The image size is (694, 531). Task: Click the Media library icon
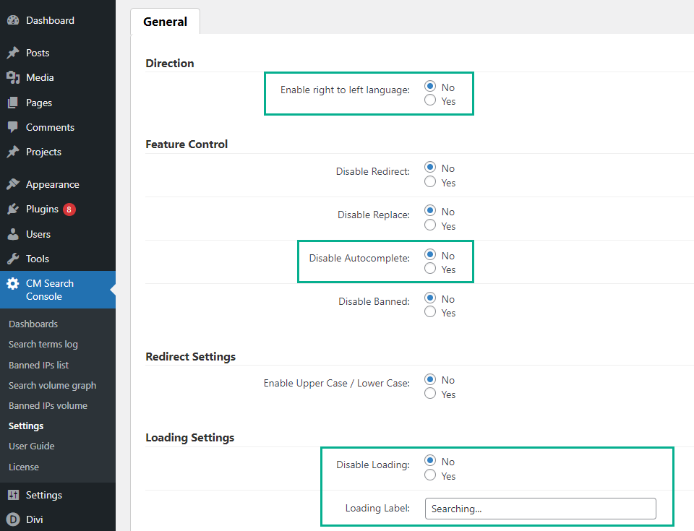point(13,77)
